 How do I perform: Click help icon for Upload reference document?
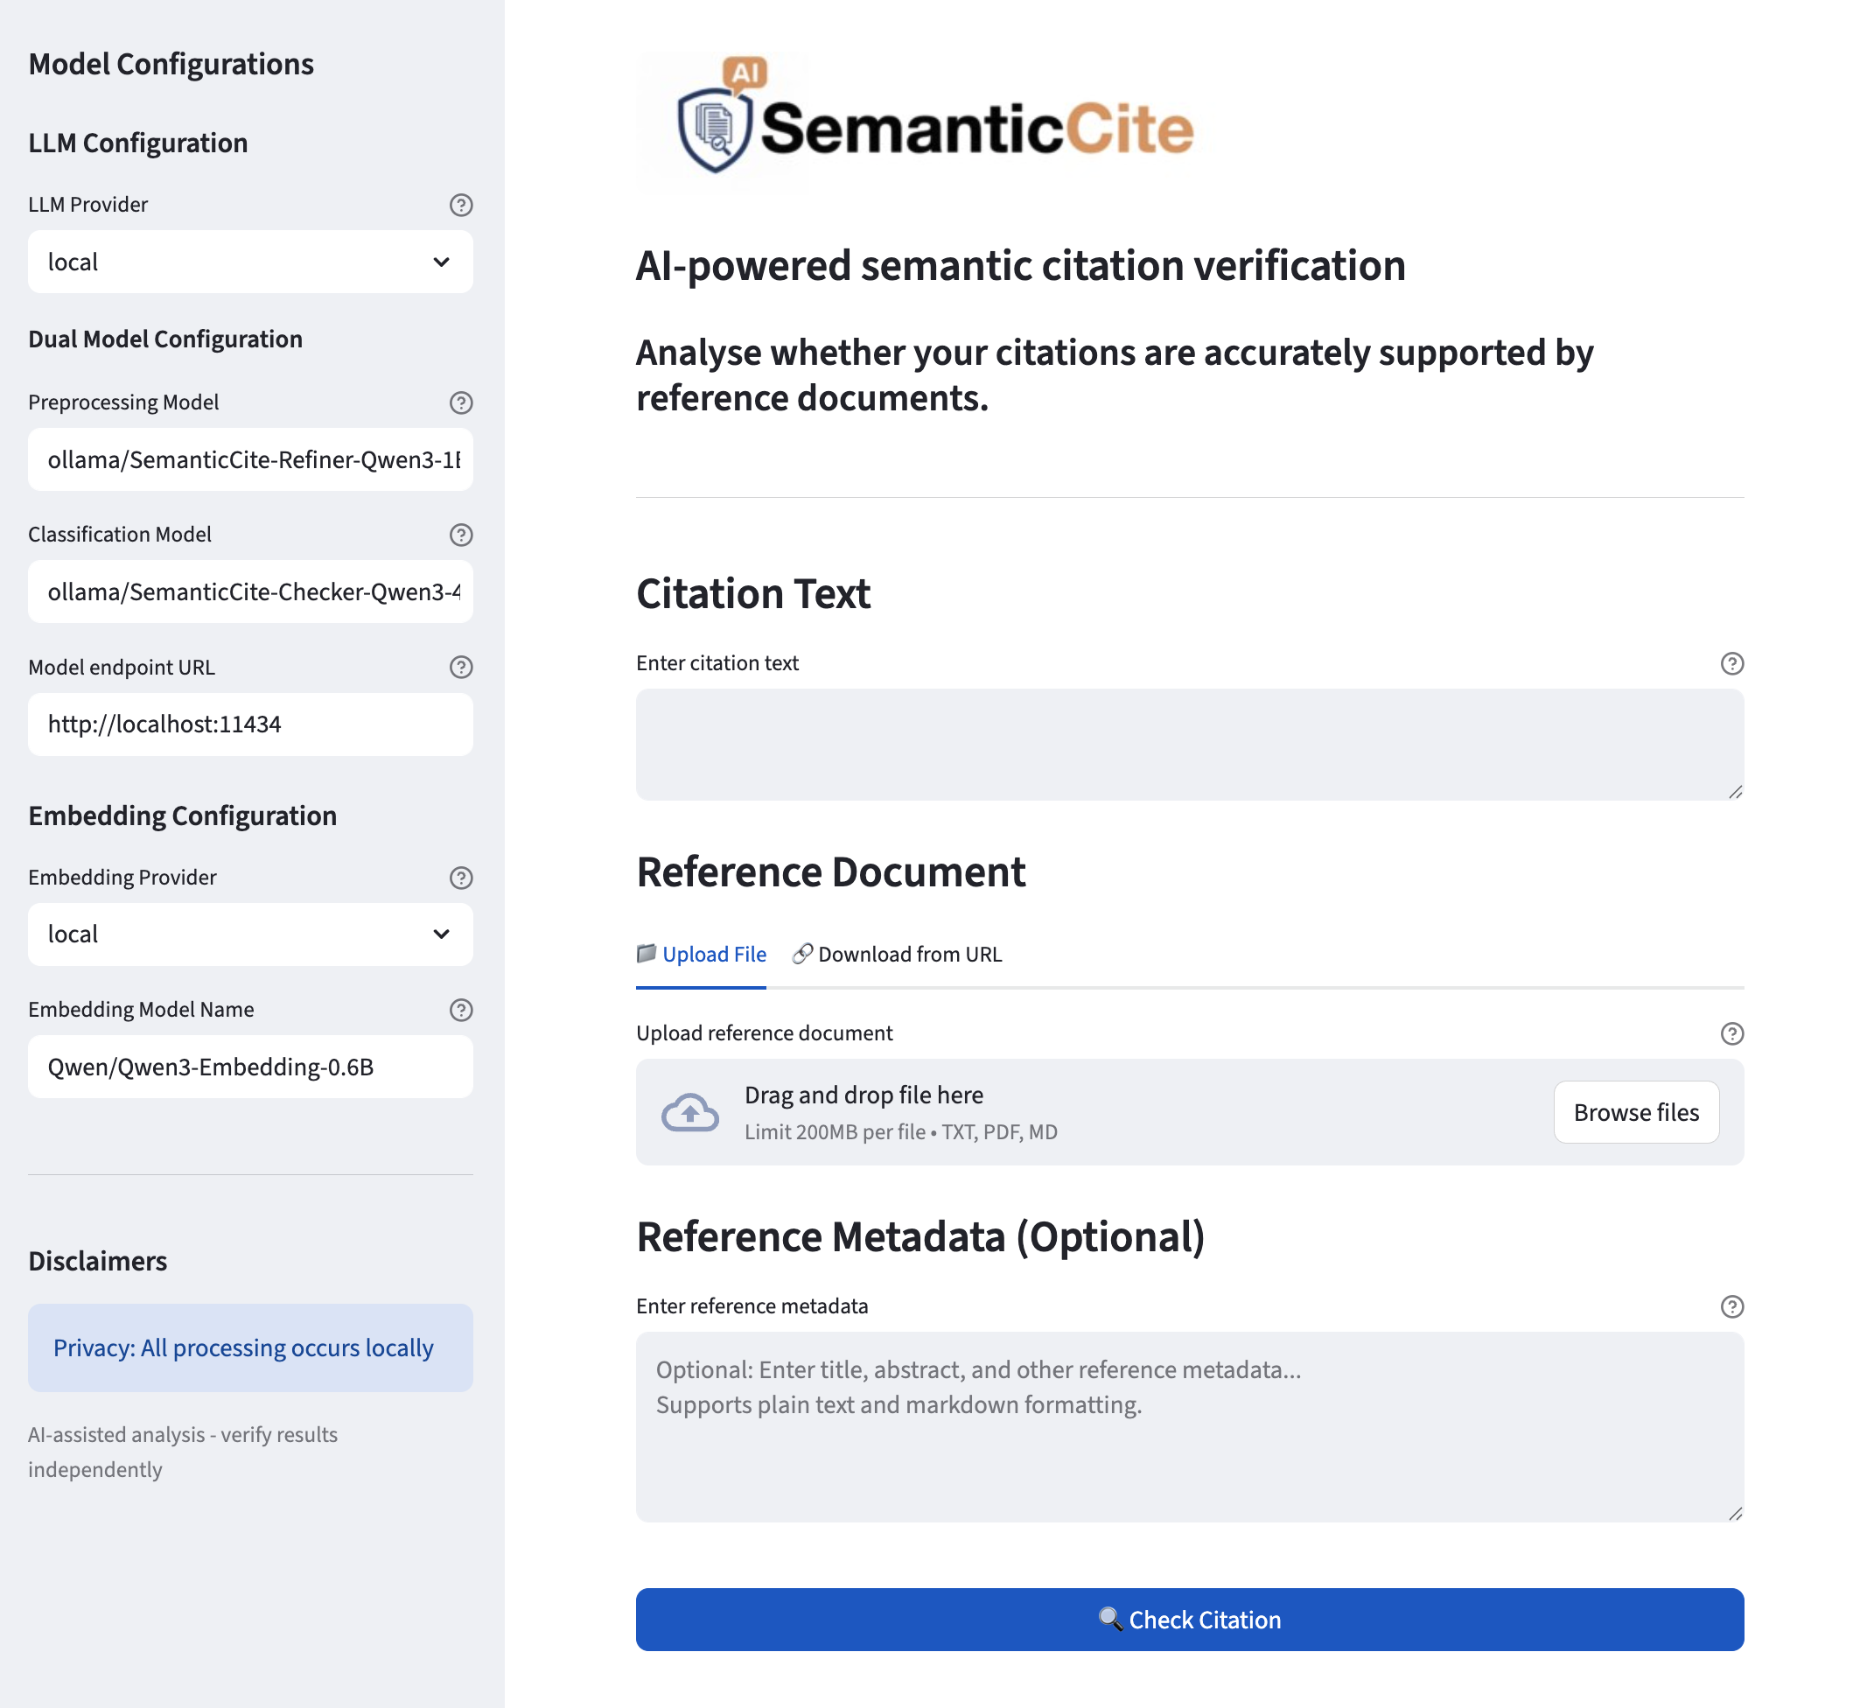[1731, 1033]
